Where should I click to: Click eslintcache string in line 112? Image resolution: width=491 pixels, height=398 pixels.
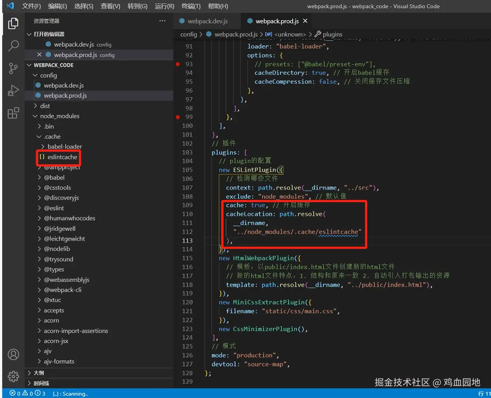pyautogui.click(x=338, y=232)
